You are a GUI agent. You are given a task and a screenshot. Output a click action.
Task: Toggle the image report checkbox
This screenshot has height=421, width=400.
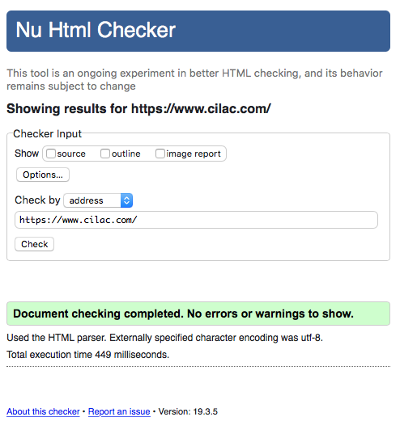160,154
